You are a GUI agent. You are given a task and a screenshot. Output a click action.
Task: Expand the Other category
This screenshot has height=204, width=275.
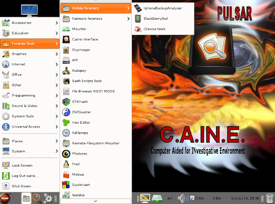pos(30,85)
